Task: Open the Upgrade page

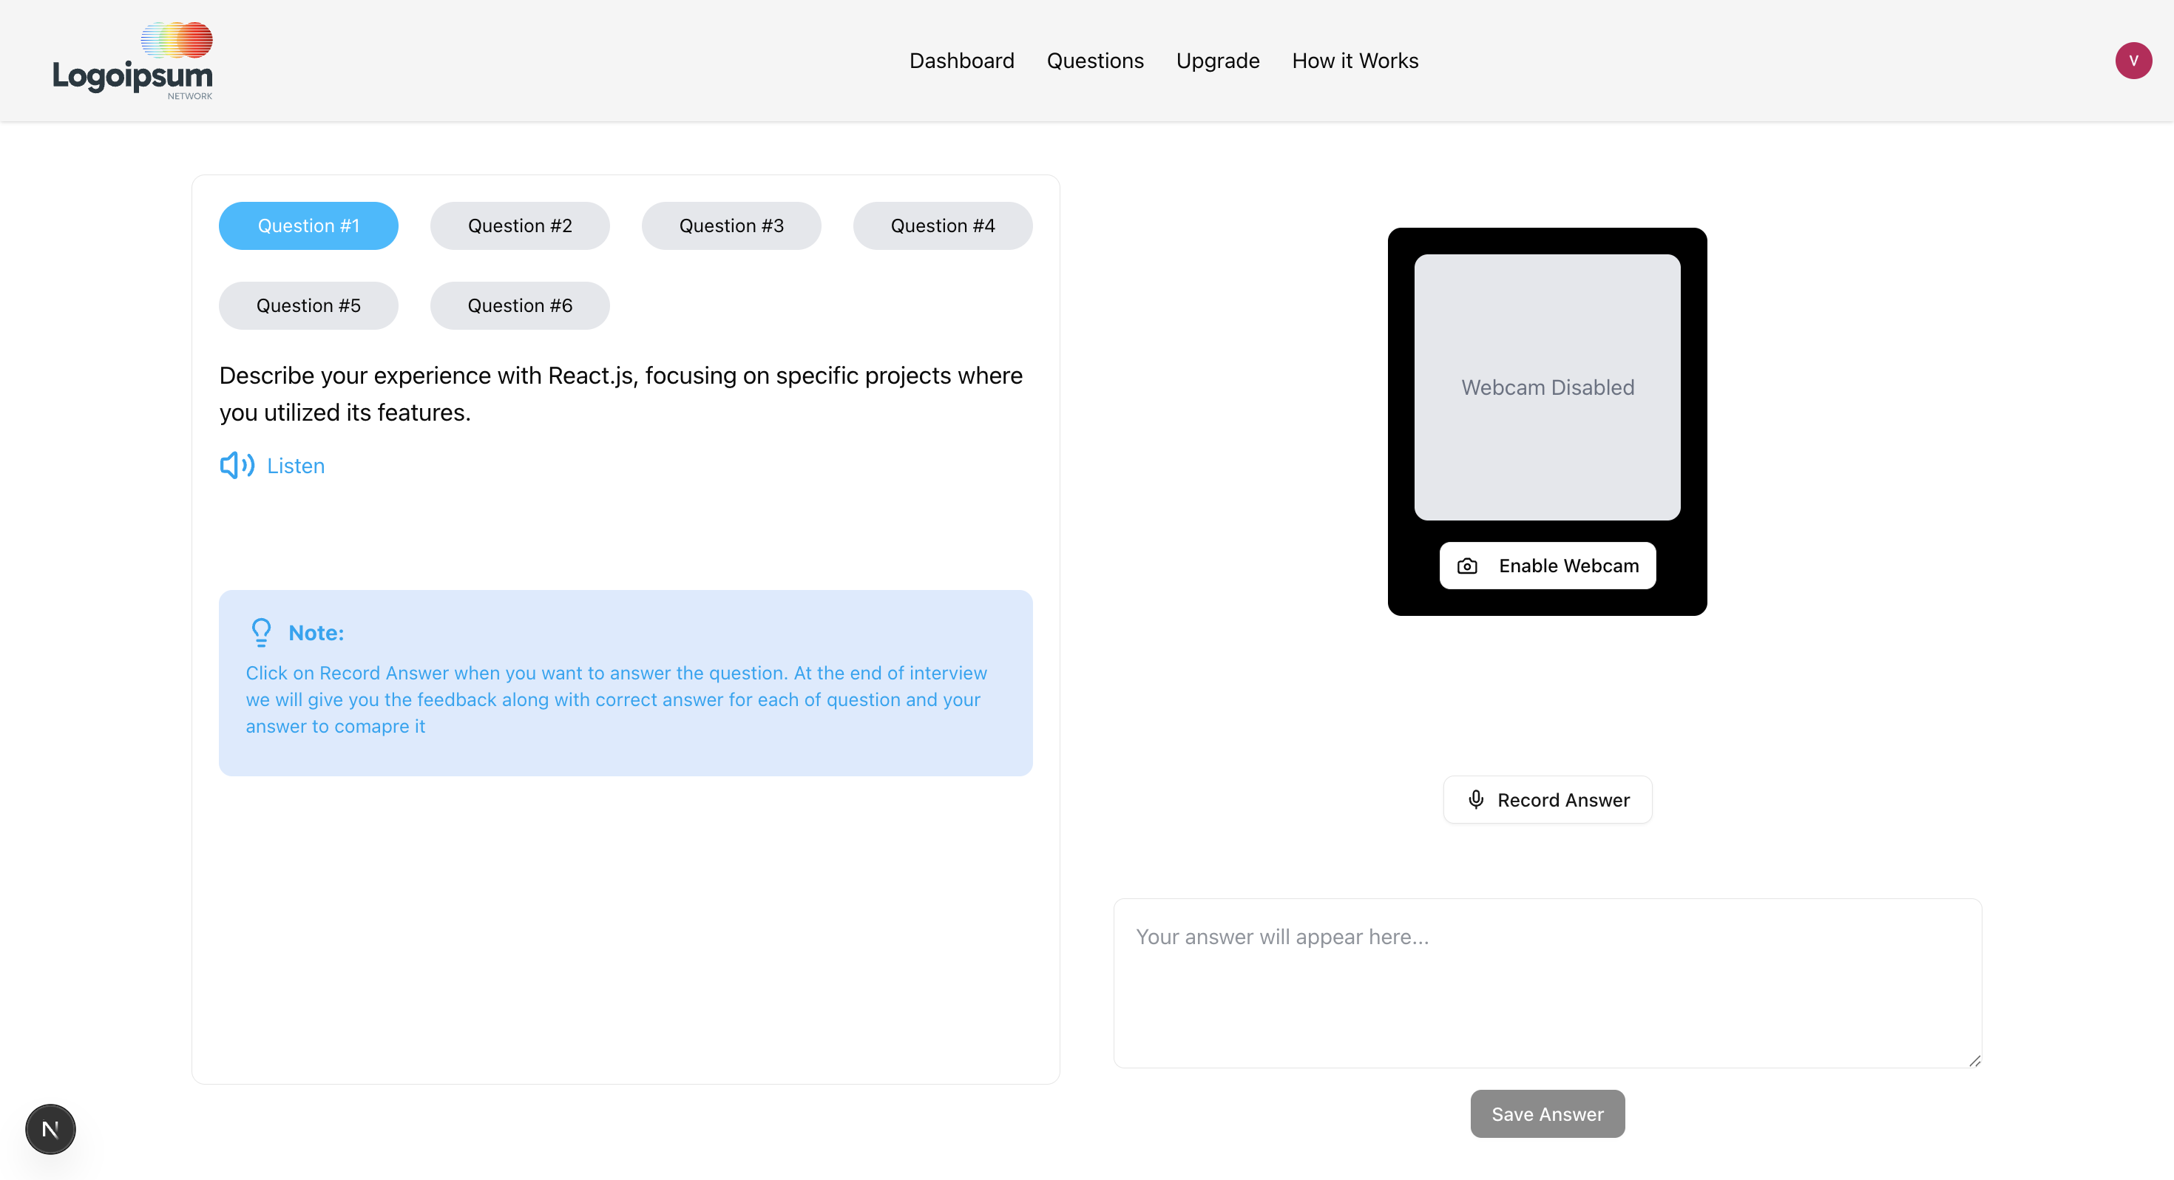Action: [1217, 61]
